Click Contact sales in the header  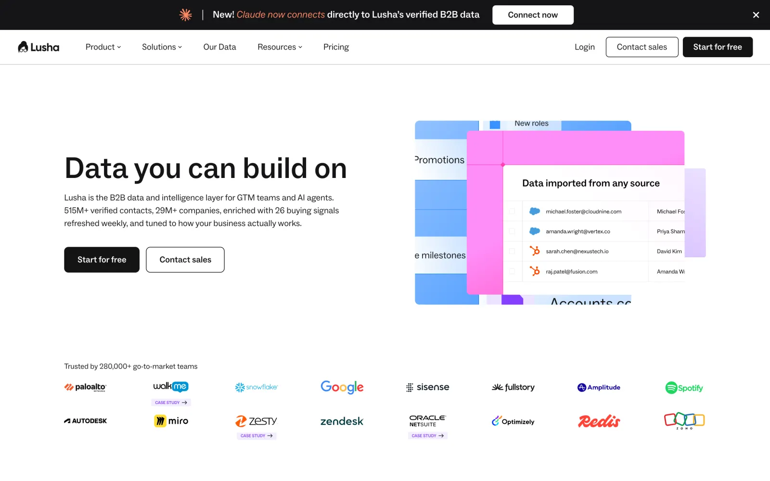642,47
